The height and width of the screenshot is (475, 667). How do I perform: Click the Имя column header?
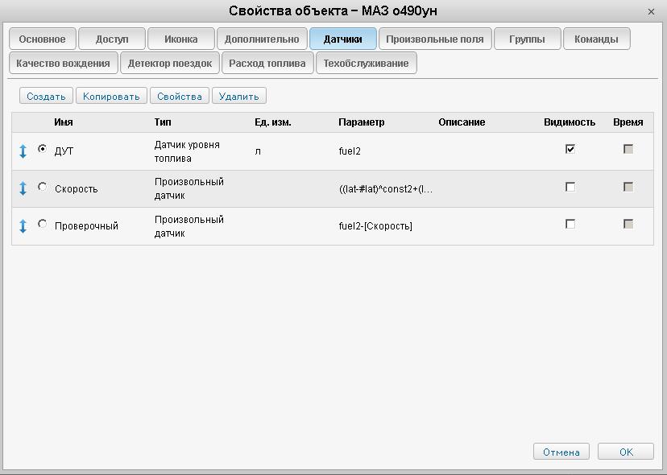(64, 122)
